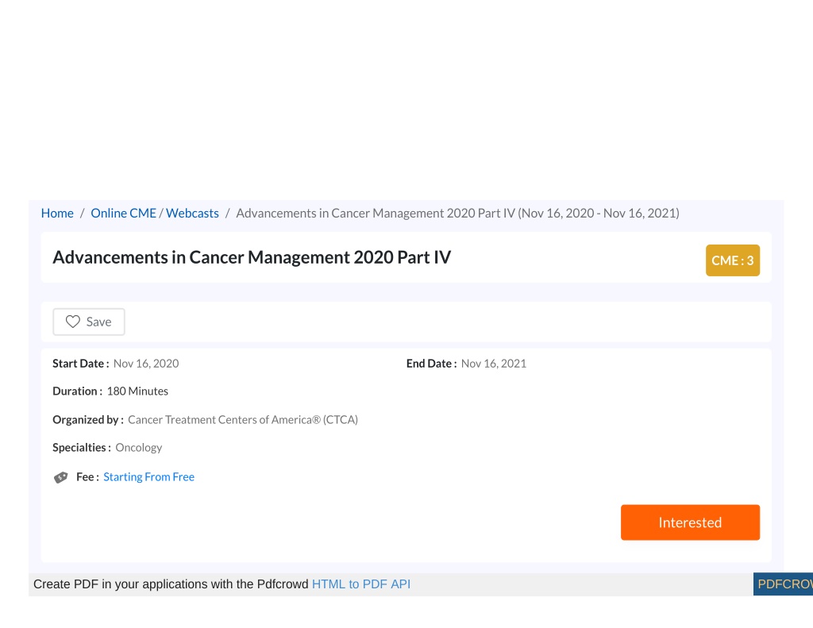This screenshot has width=813, height=628.
Task: Click organizer Cancer Treatment Centers of America
Action: click(x=243, y=419)
